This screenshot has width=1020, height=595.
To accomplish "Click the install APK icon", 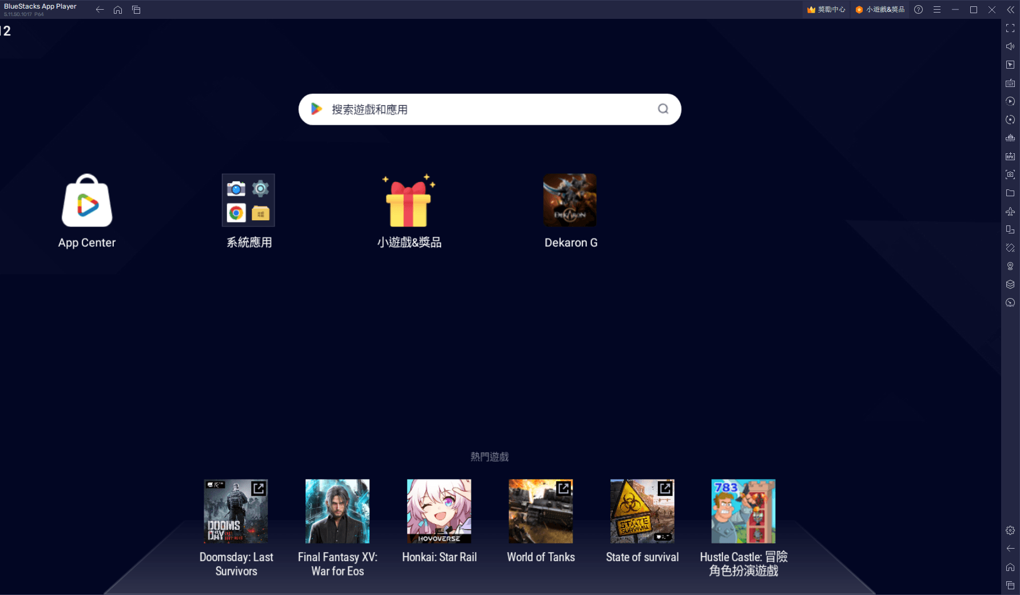I will (1010, 156).
